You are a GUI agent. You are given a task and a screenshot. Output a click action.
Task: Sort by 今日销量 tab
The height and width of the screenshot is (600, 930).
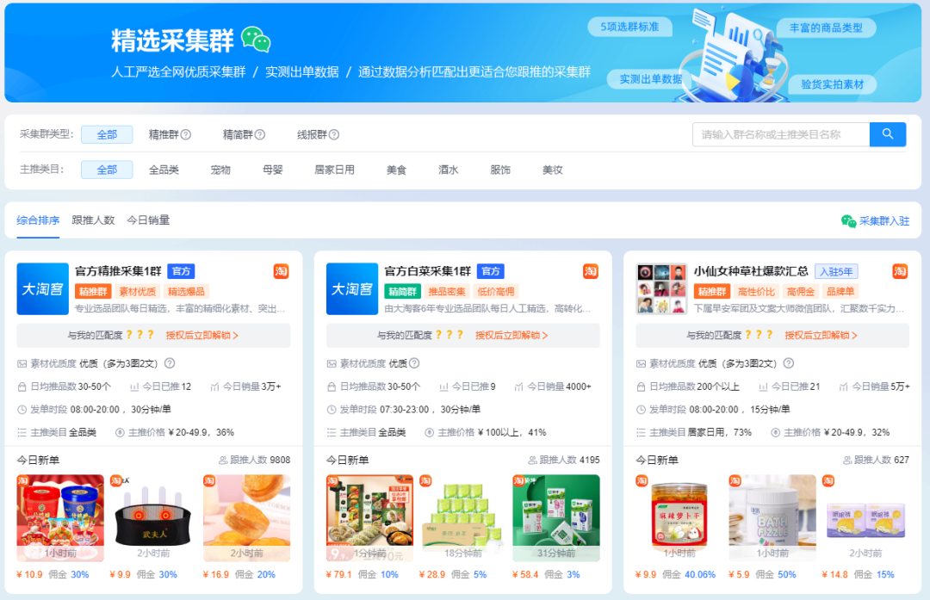(x=148, y=220)
